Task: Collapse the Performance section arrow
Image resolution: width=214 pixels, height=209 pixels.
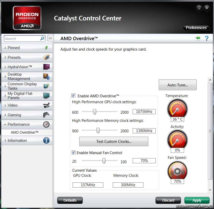Action: pyautogui.click(x=5, y=124)
